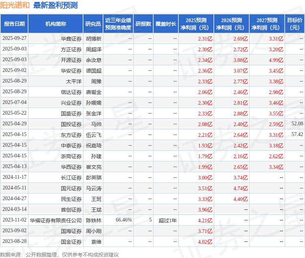Click 信达证券 institution cell
Viewport: 305px width, 258px height.
tap(71, 92)
